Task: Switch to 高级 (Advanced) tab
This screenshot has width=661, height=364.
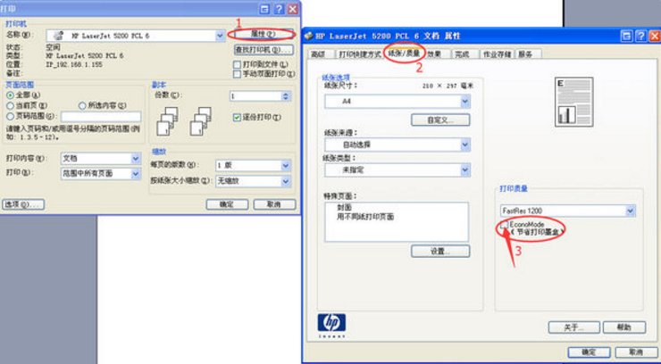Action: pyautogui.click(x=317, y=54)
